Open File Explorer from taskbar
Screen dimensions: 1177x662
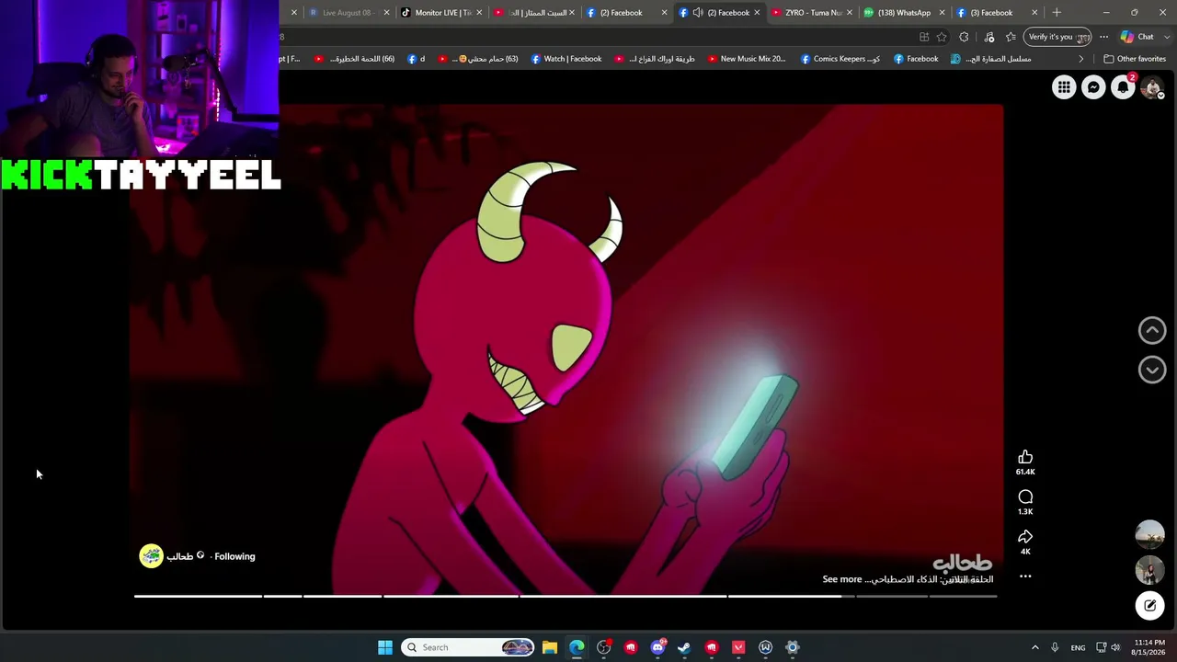click(550, 647)
